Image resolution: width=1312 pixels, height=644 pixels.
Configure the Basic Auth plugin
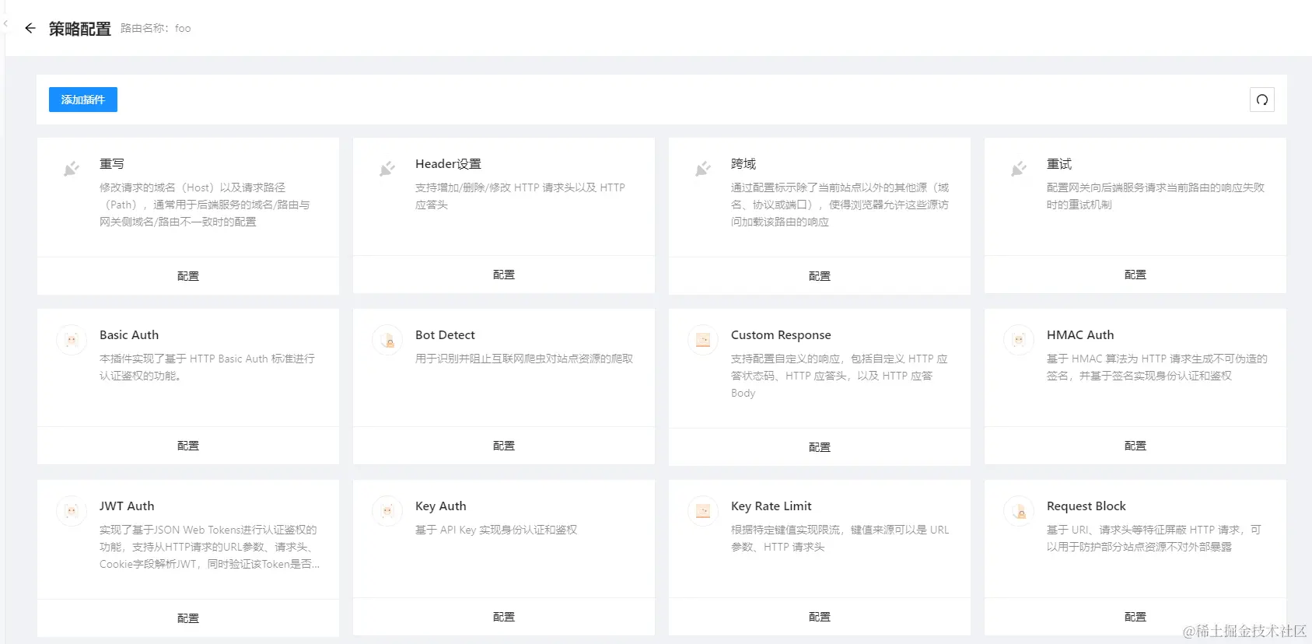tap(188, 446)
